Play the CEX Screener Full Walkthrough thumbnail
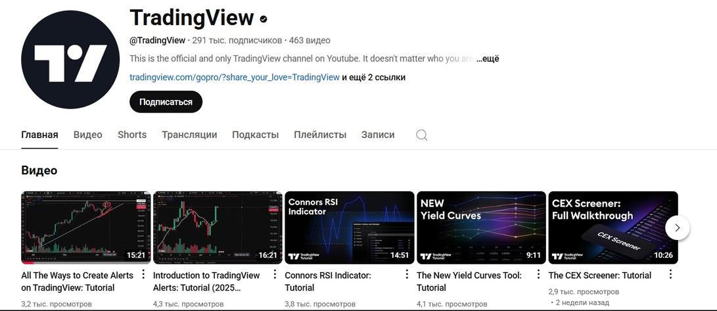Screen dimensions: 717x311 pyautogui.click(x=613, y=227)
